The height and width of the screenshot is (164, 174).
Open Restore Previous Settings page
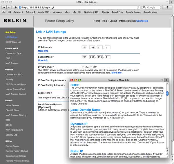tap(17, 161)
